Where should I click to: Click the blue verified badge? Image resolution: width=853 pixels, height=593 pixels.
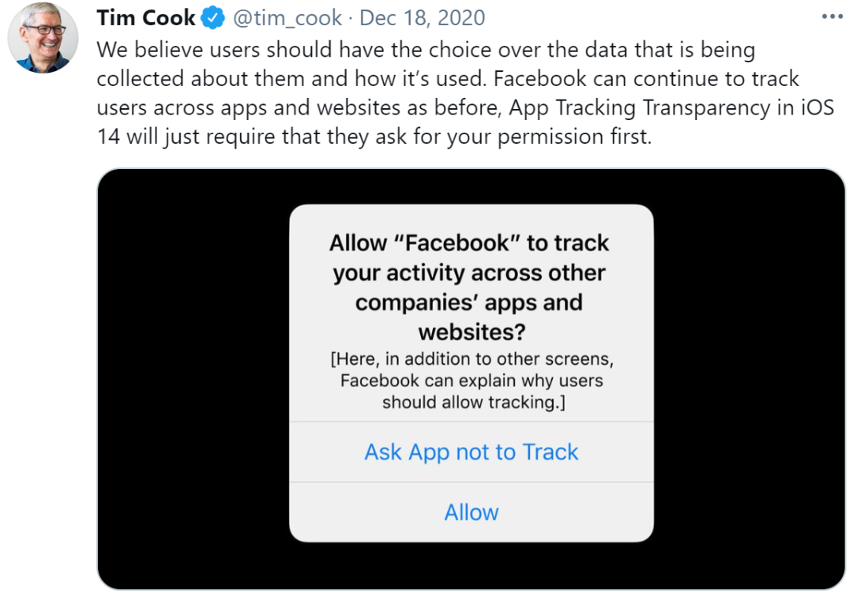coord(214,17)
